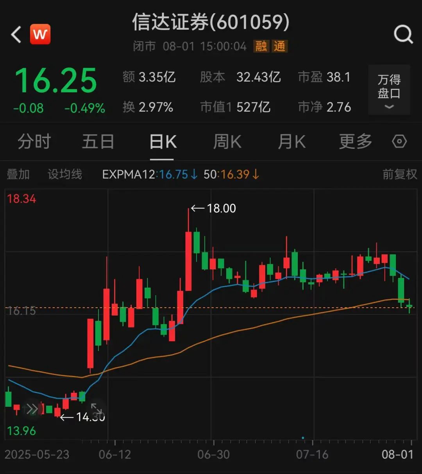Tap the 额 3.35亿 turnover value
The image size is (422, 474).
pos(149,77)
